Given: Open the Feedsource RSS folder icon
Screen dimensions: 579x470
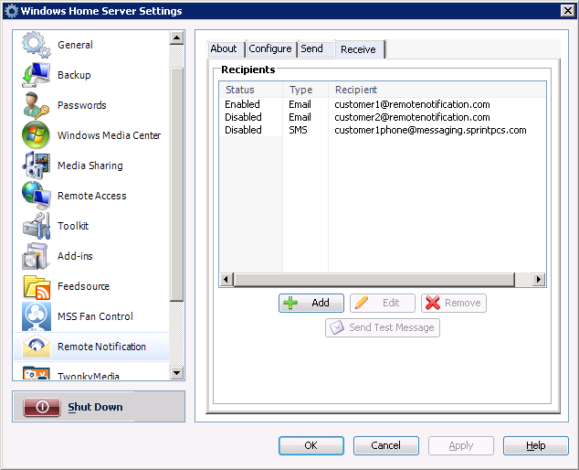Looking at the screenshot, I should tap(36, 286).
